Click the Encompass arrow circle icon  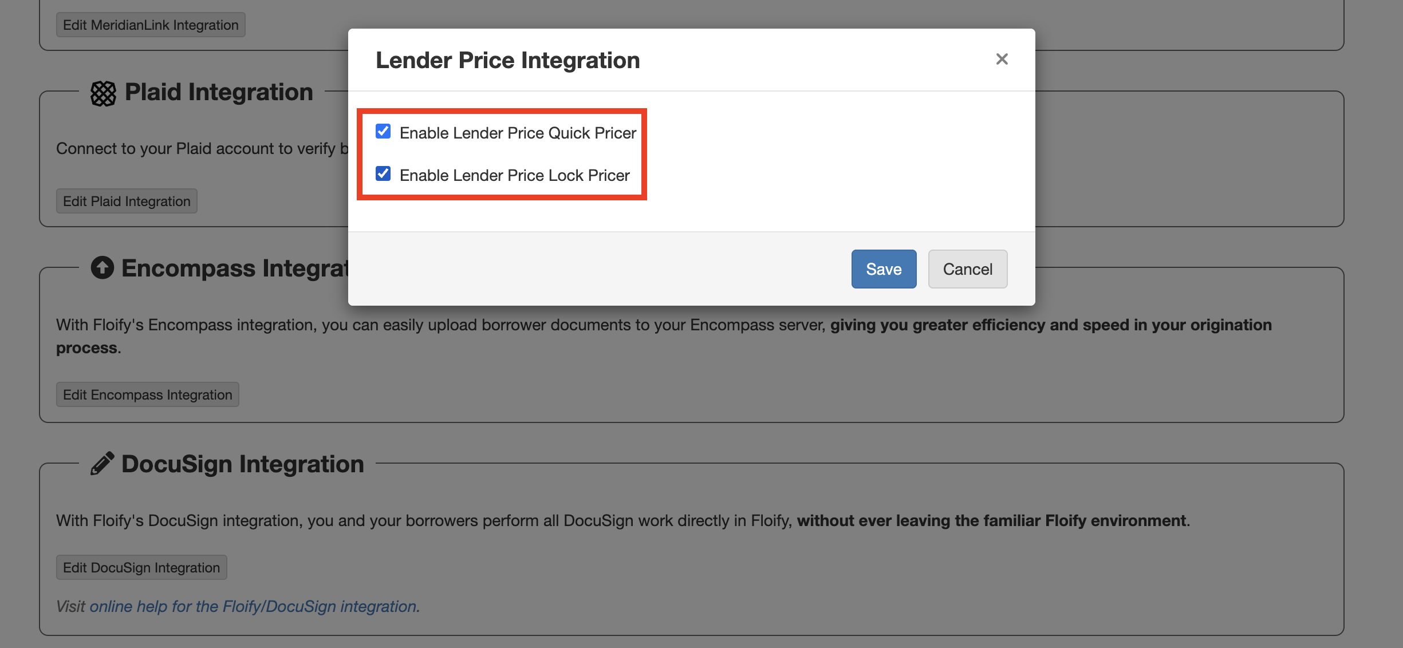point(103,267)
